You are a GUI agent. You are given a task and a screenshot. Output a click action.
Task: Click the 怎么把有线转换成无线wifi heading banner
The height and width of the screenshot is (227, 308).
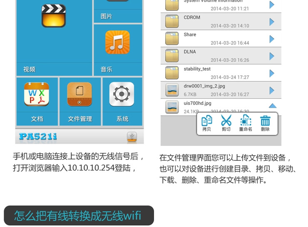pyautogui.click(x=79, y=215)
